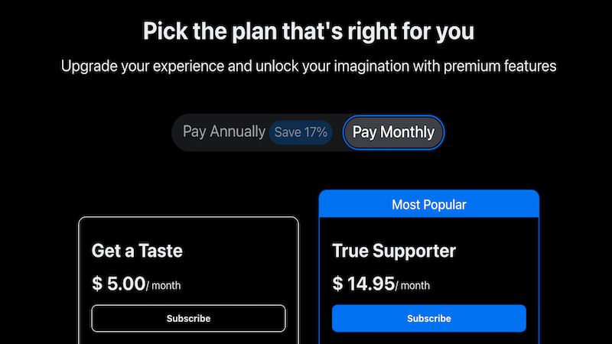Select the Get a Taste plan title
This screenshot has width=612, height=344.
tap(137, 250)
